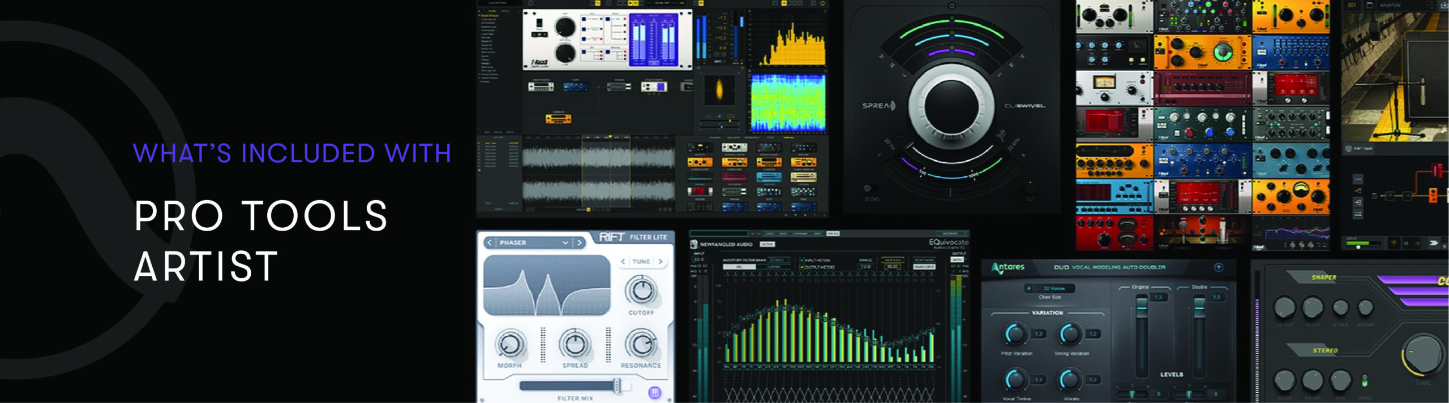1449x403 pixels.
Task: Open the 32 Voices Choir Size dropdown
Action: [1050, 288]
